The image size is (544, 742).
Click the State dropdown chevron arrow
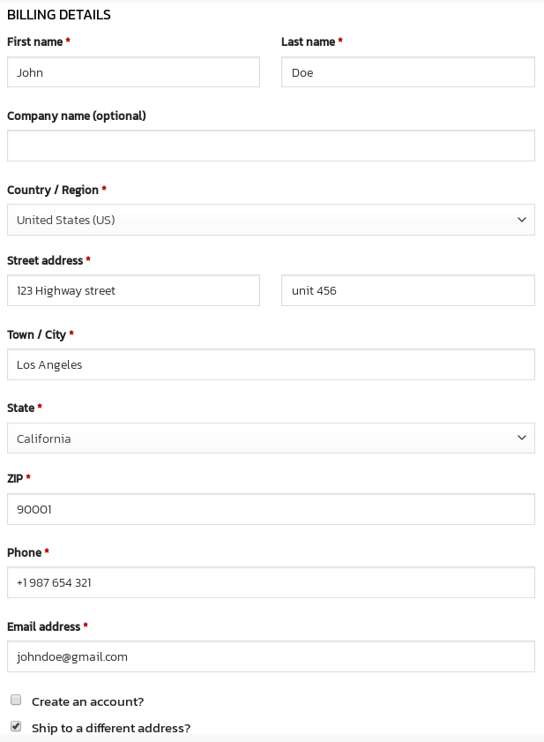[x=521, y=438]
